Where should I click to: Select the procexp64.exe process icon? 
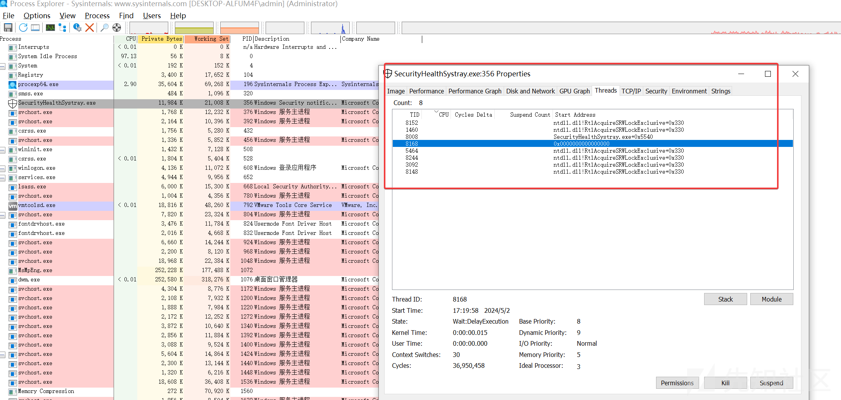(12, 84)
